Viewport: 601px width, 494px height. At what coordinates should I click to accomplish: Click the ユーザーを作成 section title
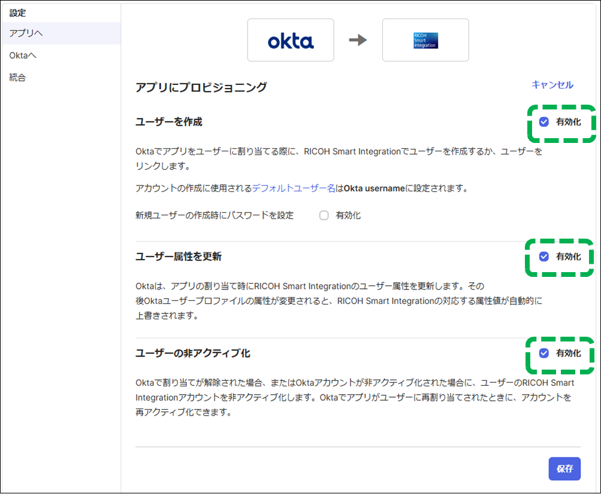(168, 122)
